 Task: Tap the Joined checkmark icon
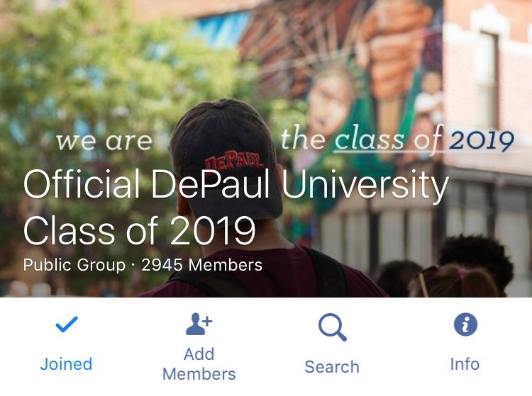click(67, 325)
